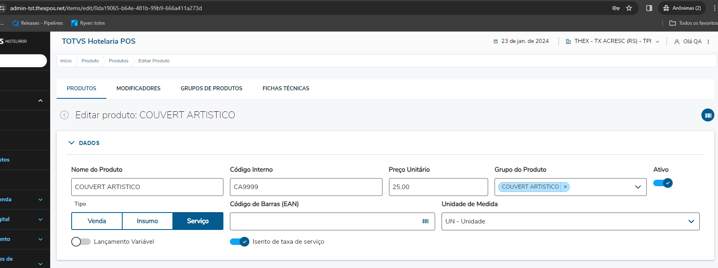This screenshot has height=268, width=718.
Task: Click the Preço Unitário input field
Action: click(438, 187)
